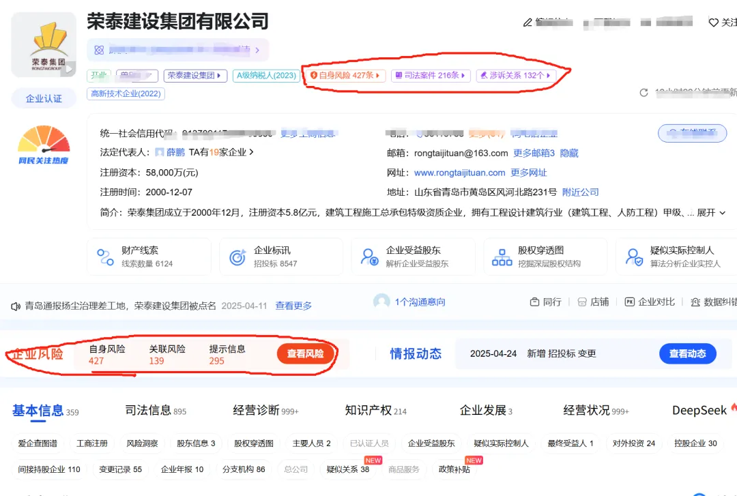Open the 疑似关系 38 sub-tab
737x496 pixels.
[348, 469]
